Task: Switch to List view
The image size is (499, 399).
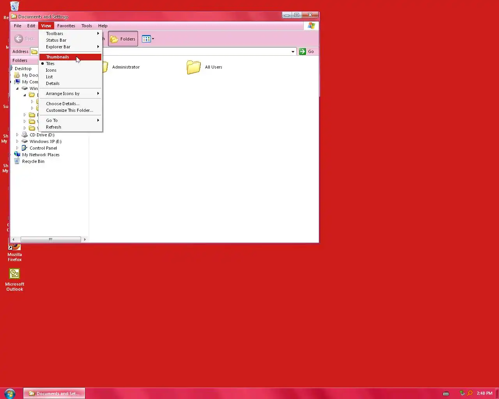Action: 70,77
